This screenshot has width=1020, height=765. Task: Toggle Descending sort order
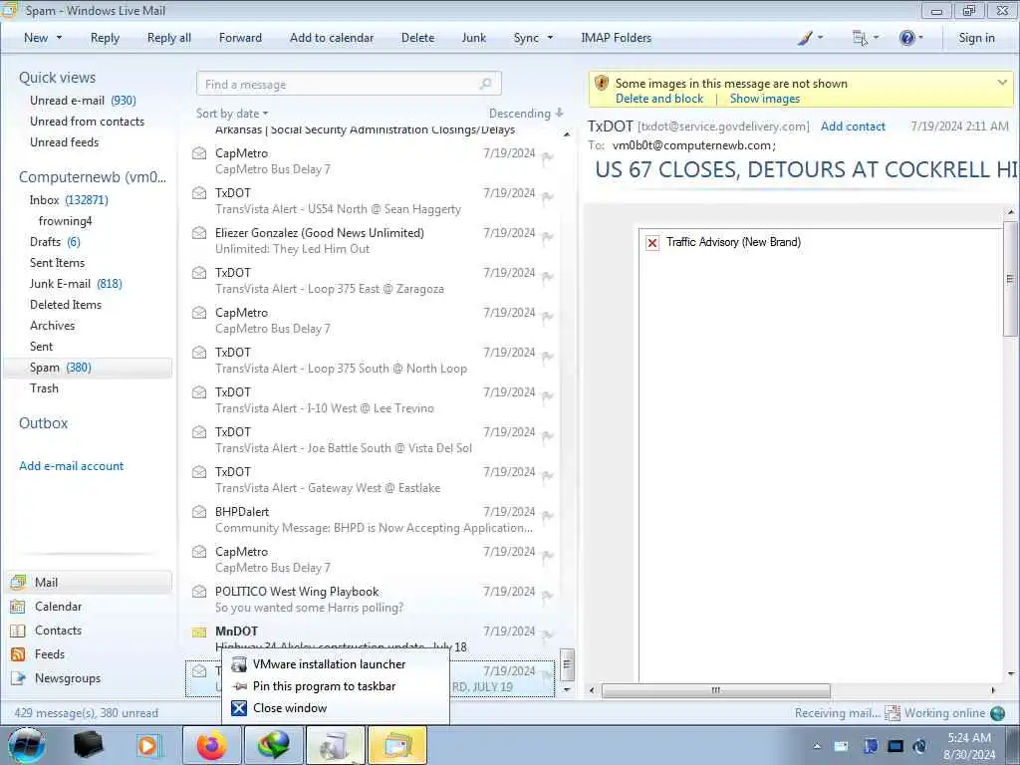[x=526, y=114]
